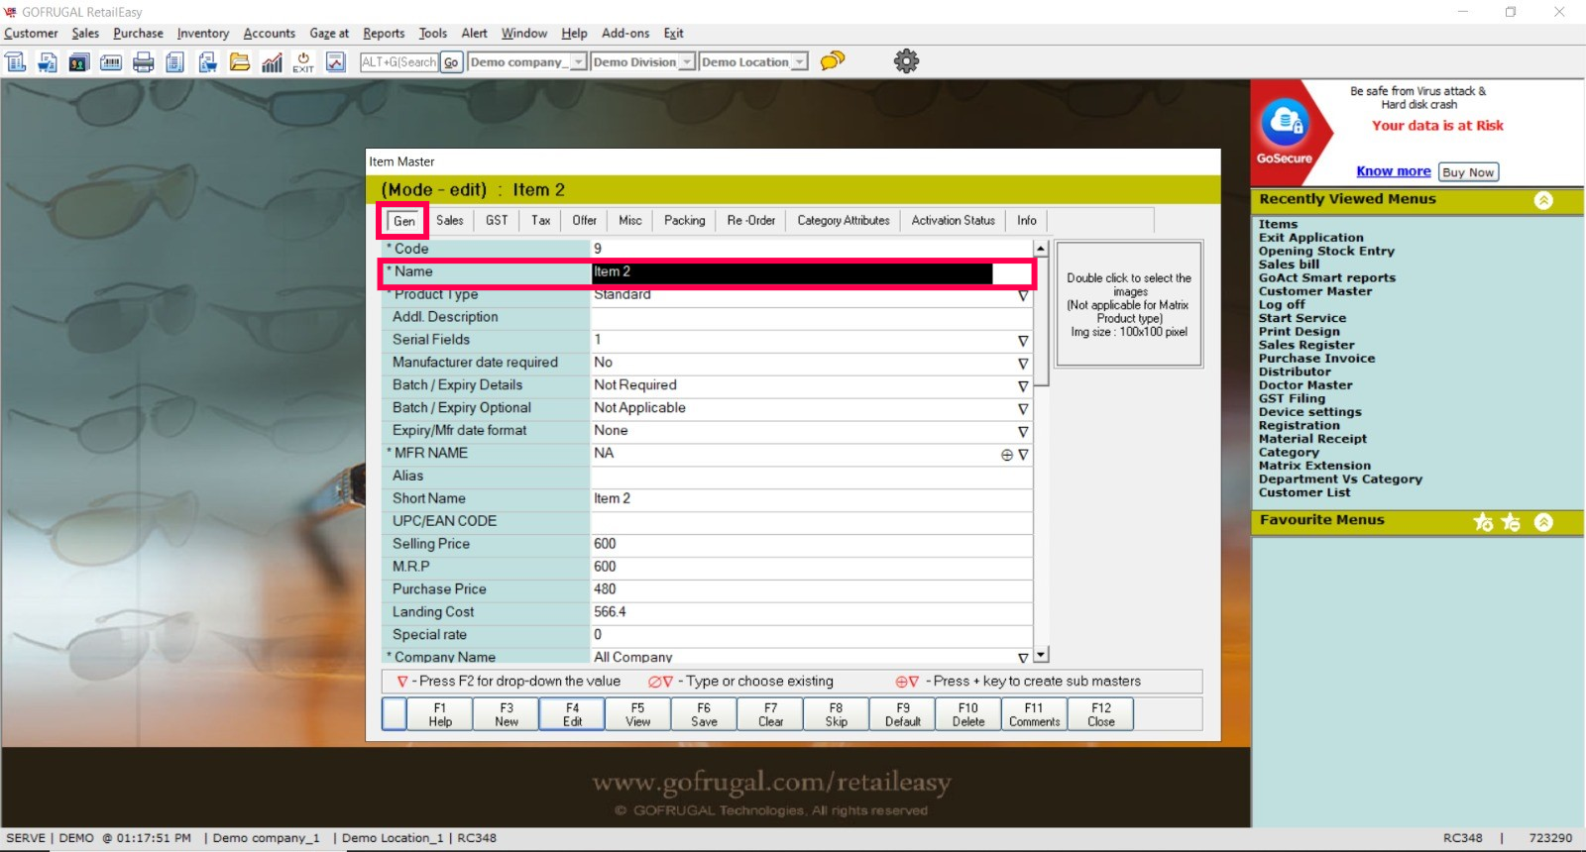Click the bar chart reports icon
Image resolution: width=1586 pixels, height=852 pixels.
click(x=272, y=62)
